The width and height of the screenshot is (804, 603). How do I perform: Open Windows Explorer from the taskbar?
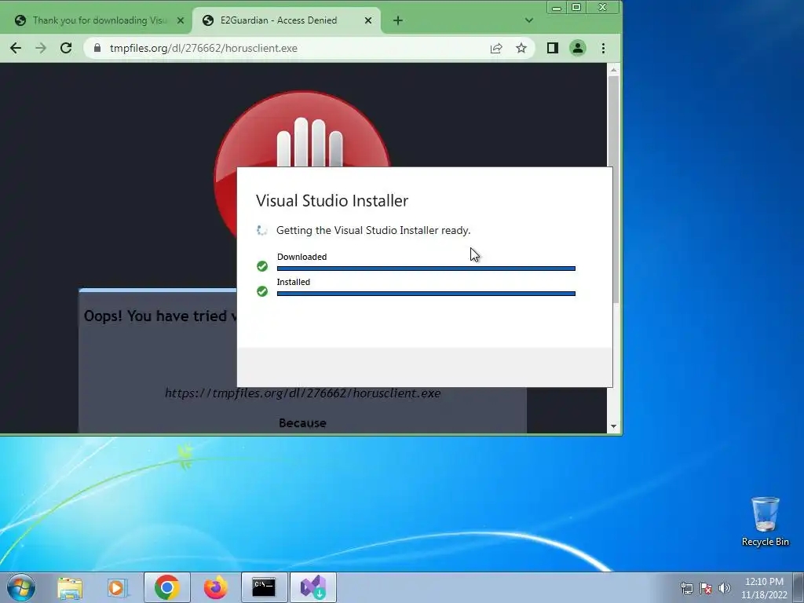(x=70, y=587)
